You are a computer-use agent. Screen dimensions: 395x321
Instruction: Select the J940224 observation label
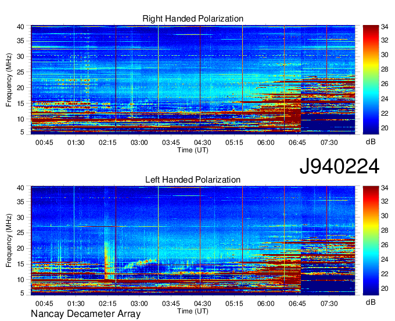coord(339,166)
